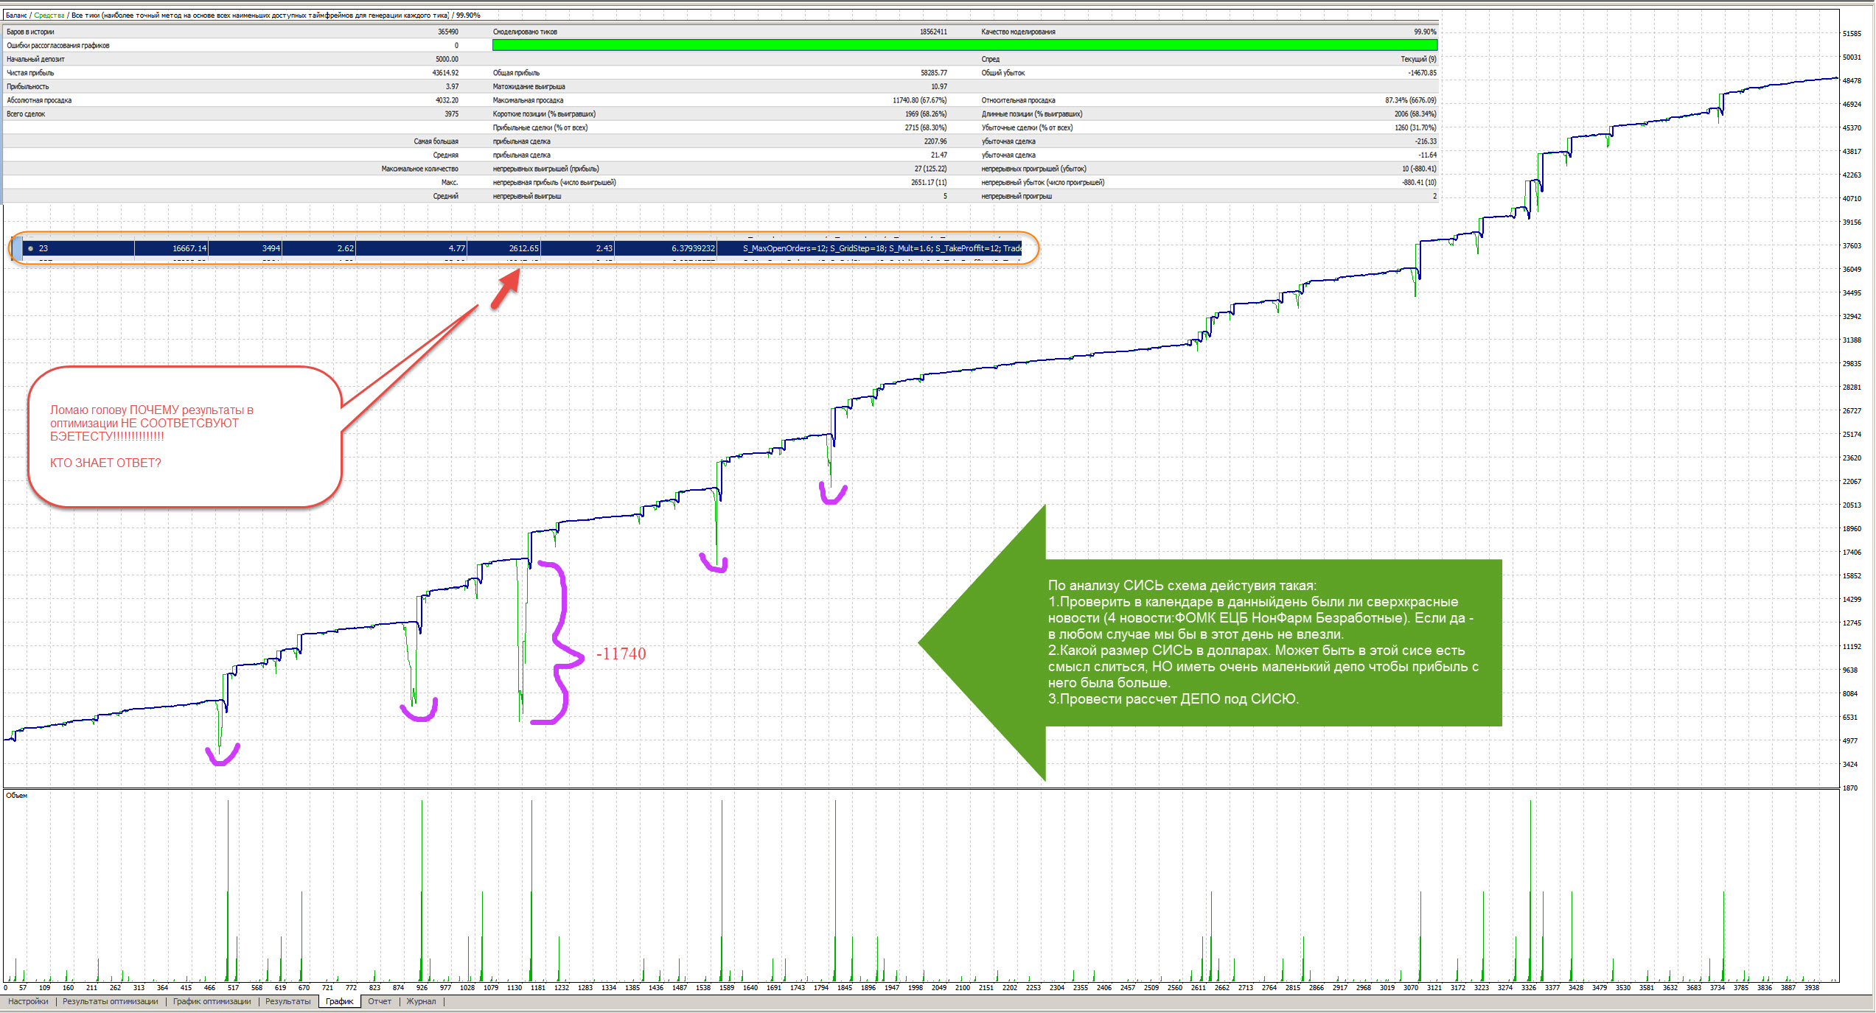Click the Начальный депозит value 5000.00

coord(447,59)
